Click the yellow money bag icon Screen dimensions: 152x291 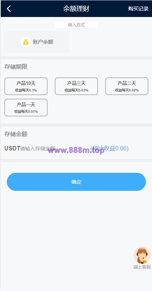[x=26, y=42]
